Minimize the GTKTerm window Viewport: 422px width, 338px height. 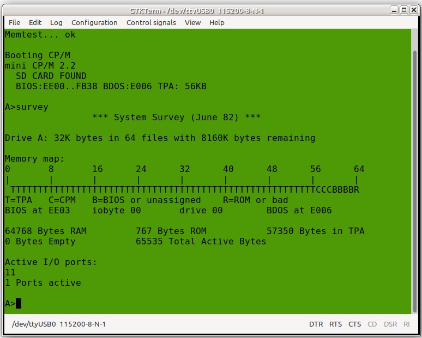pos(394,10)
